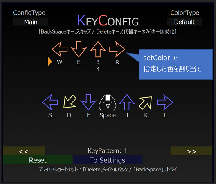Select the Space key assignment
Image resolution: width=216 pixels, height=184 pixels.
pos(108,115)
